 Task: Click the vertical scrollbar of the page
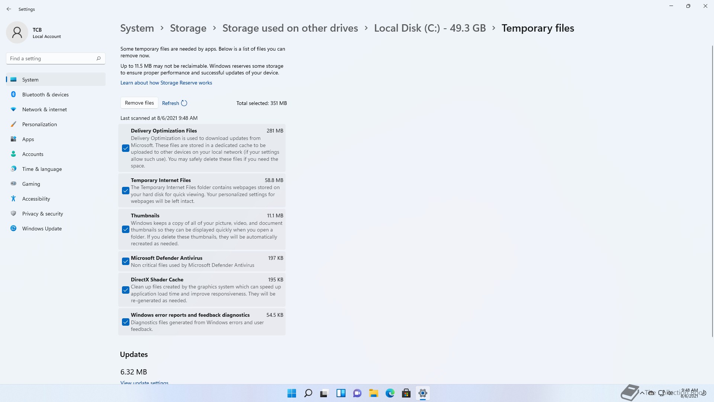pyautogui.click(x=712, y=192)
